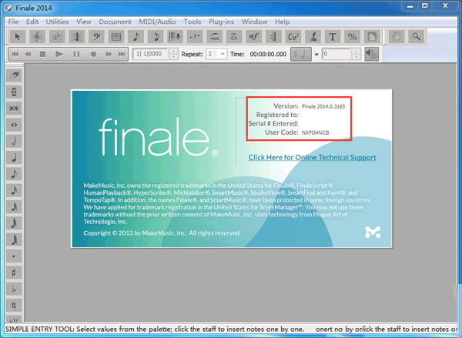Select the Key Signature tool
The image size is (462, 338).
57,37
